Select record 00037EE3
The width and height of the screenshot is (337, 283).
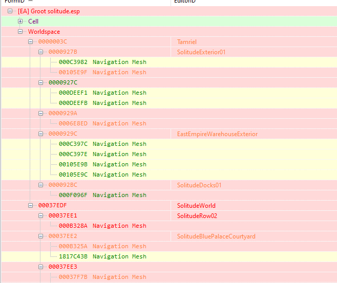63,267
